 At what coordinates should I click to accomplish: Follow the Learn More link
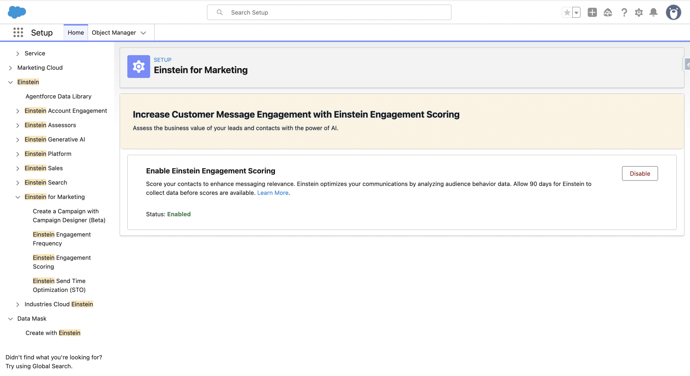pos(272,193)
